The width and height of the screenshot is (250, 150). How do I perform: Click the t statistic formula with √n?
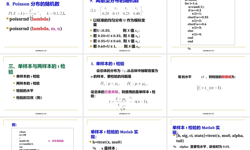(x=128, y=103)
